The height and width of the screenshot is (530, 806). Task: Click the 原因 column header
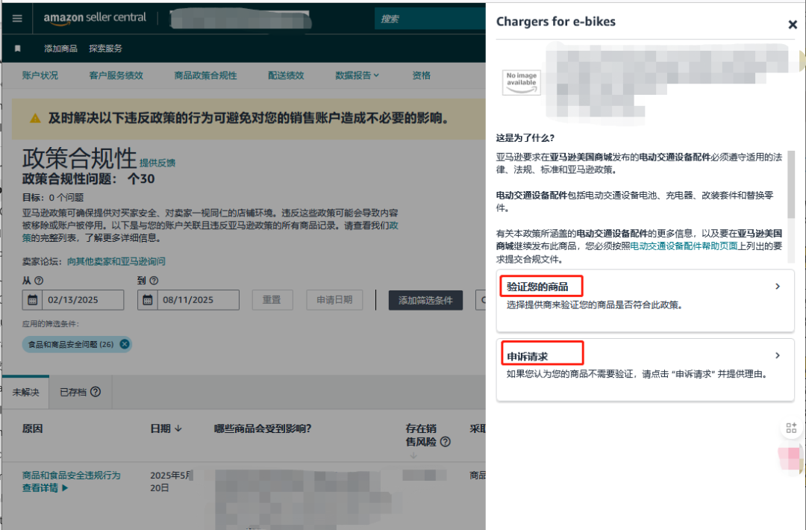click(32, 428)
